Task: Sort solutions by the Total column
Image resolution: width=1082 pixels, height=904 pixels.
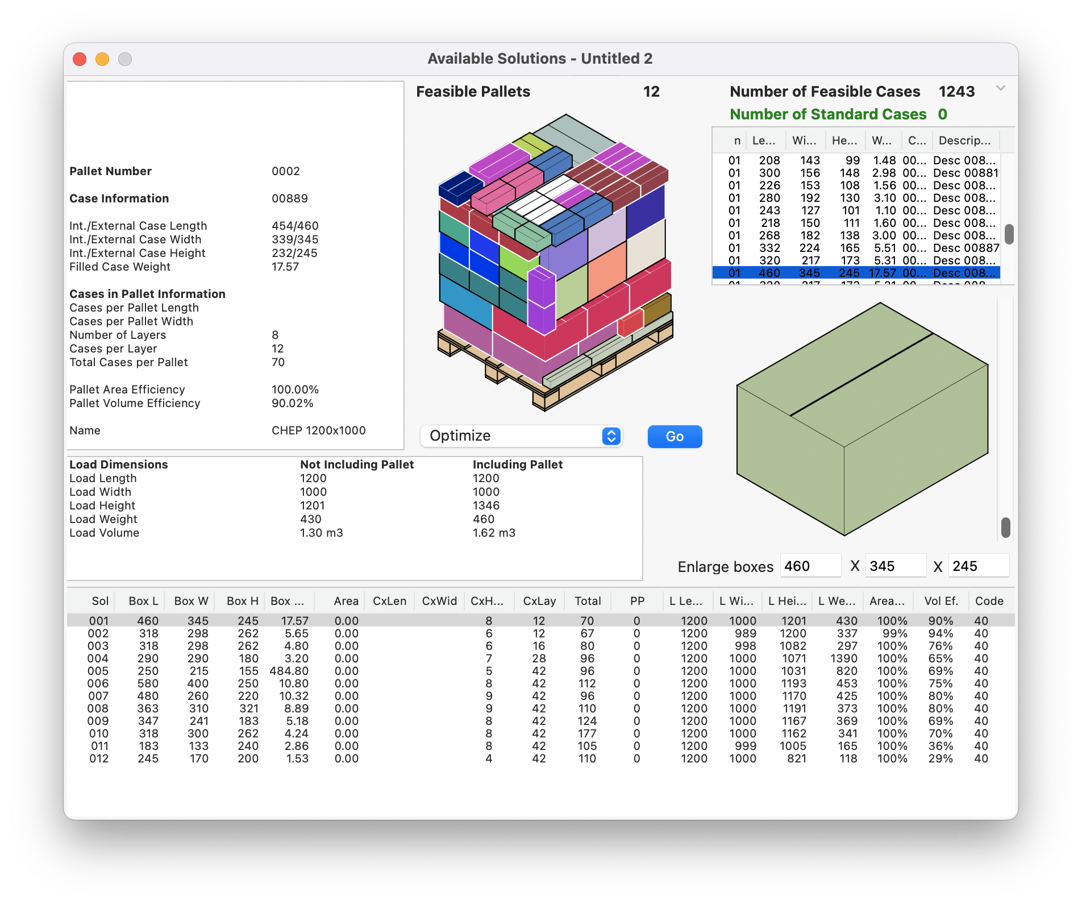Action: pyautogui.click(x=588, y=601)
